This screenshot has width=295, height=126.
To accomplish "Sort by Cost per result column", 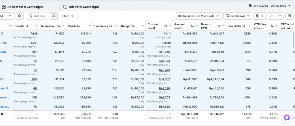I will coord(166,26).
